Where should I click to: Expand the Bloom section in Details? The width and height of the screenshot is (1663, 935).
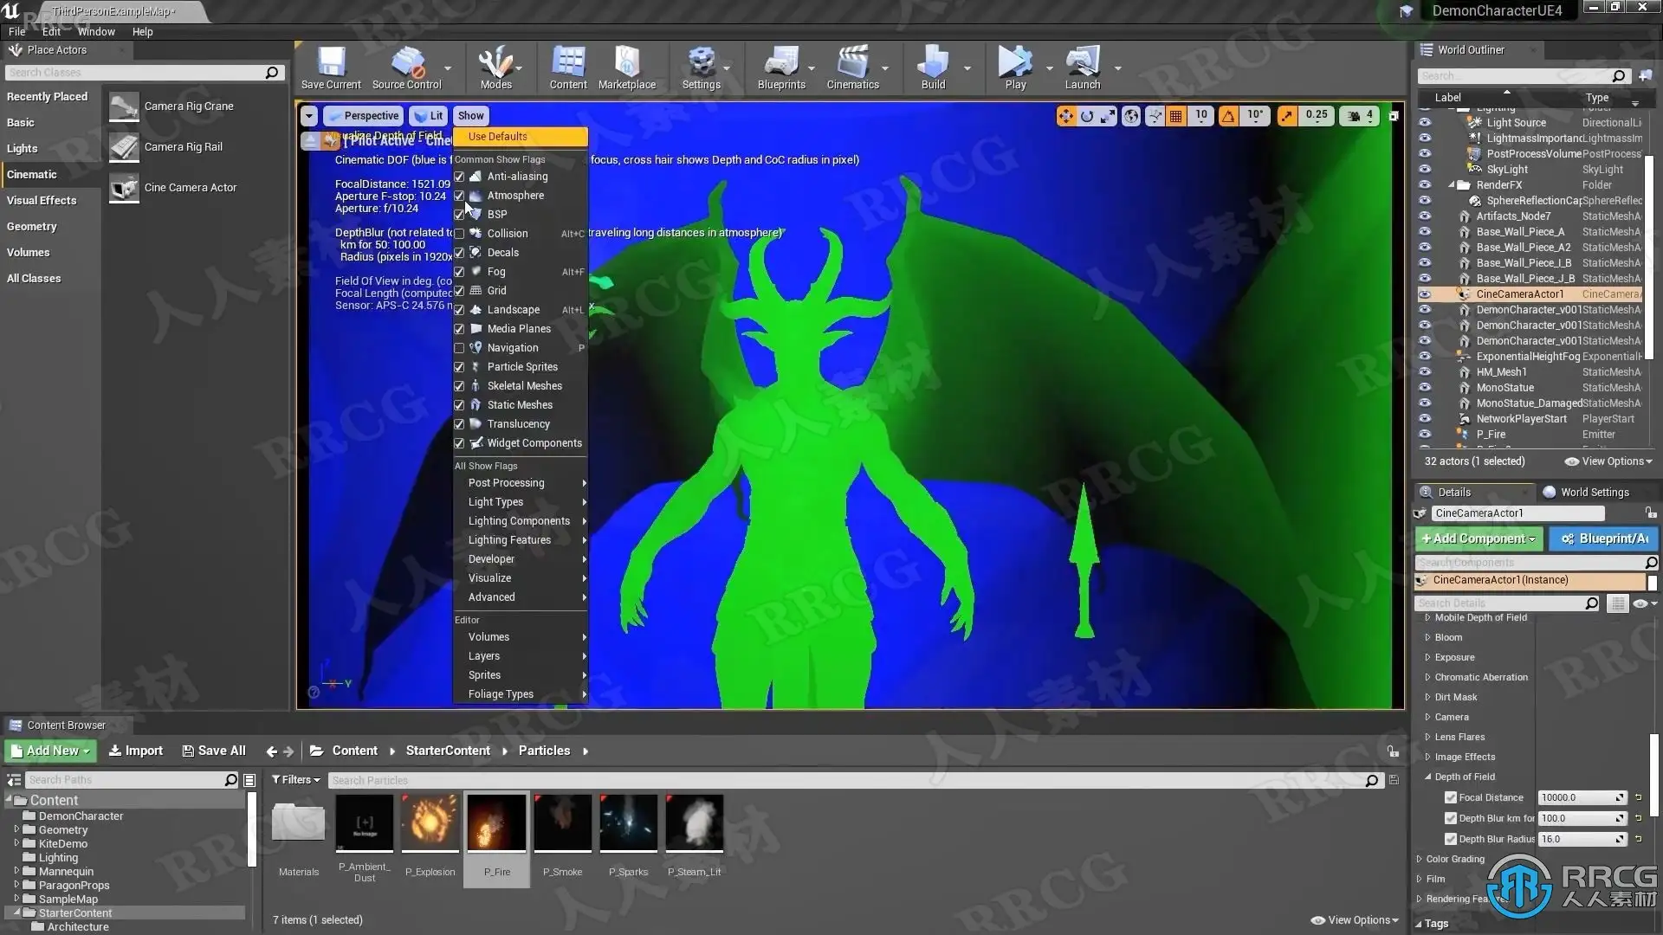click(1428, 637)
